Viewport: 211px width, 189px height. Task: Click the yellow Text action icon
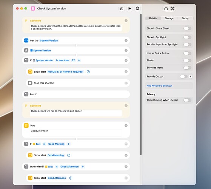[x=26, y=125]
